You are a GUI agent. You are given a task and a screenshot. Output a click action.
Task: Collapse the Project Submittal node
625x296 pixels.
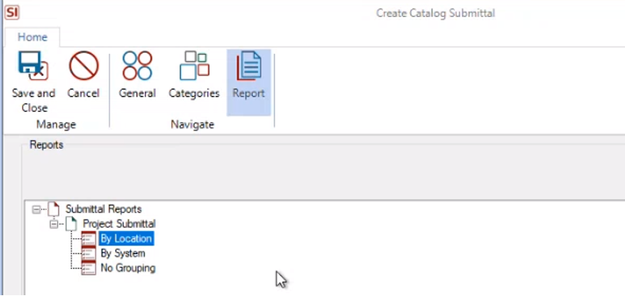pyautogui.click(x=54, y=224)
